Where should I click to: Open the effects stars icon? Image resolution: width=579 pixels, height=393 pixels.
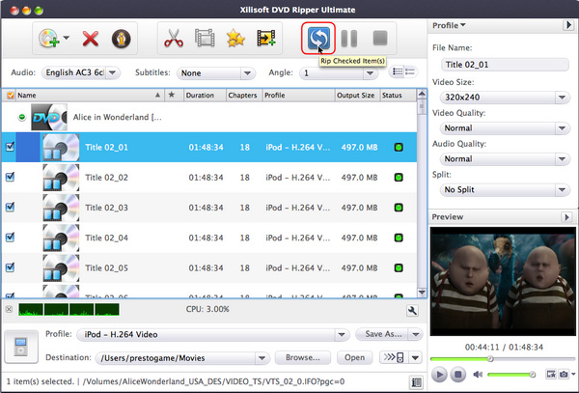(235, 38)
